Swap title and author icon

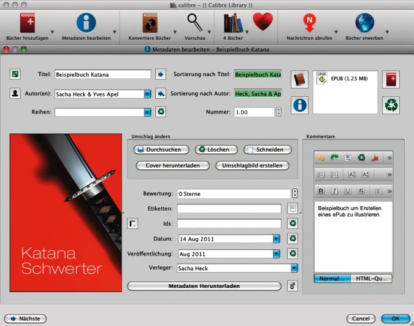(15, 74)
